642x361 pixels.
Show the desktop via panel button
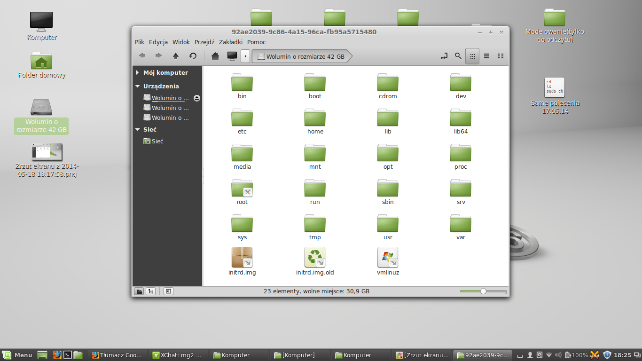[x=42, y=355]
